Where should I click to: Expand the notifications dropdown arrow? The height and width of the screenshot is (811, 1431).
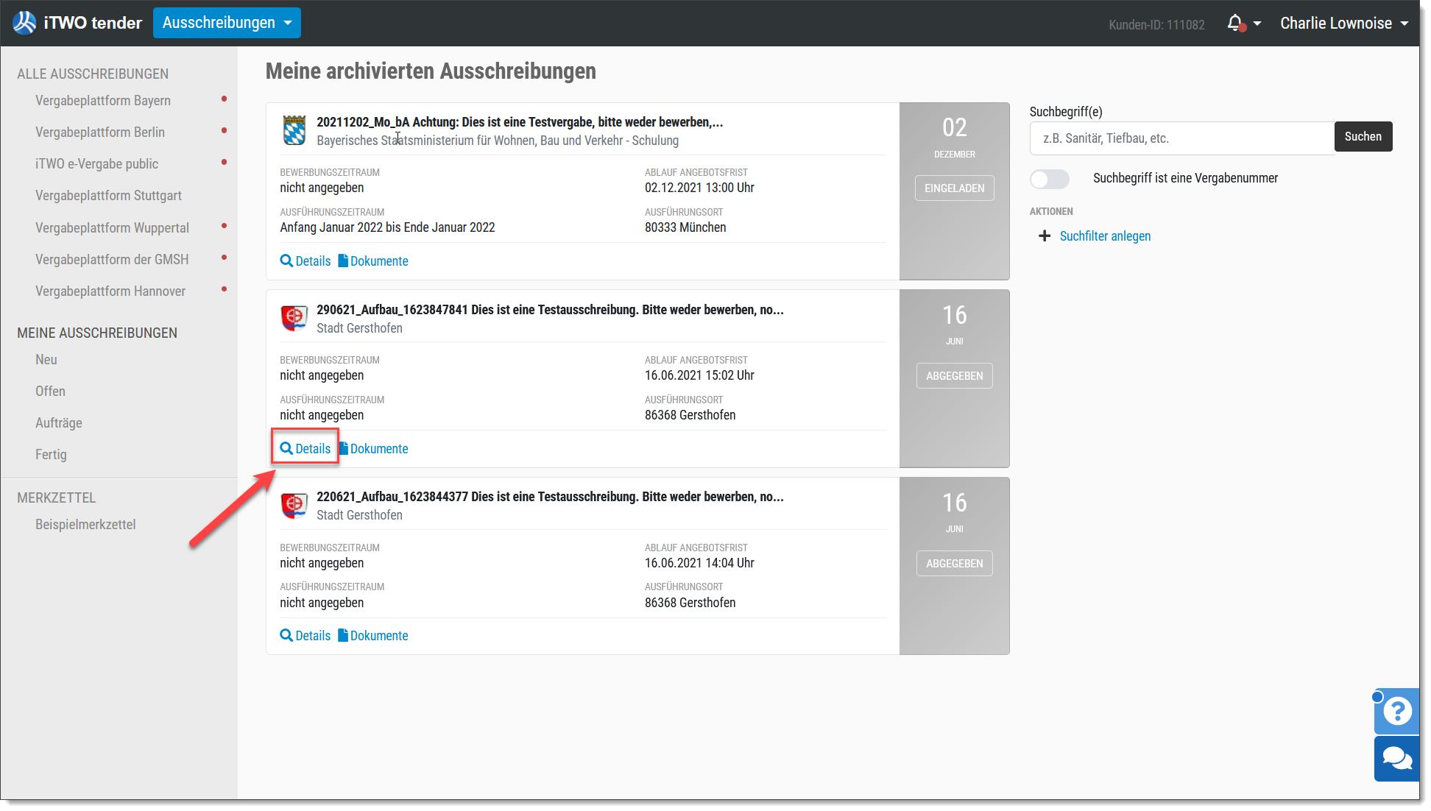(x=1257, y=24)
